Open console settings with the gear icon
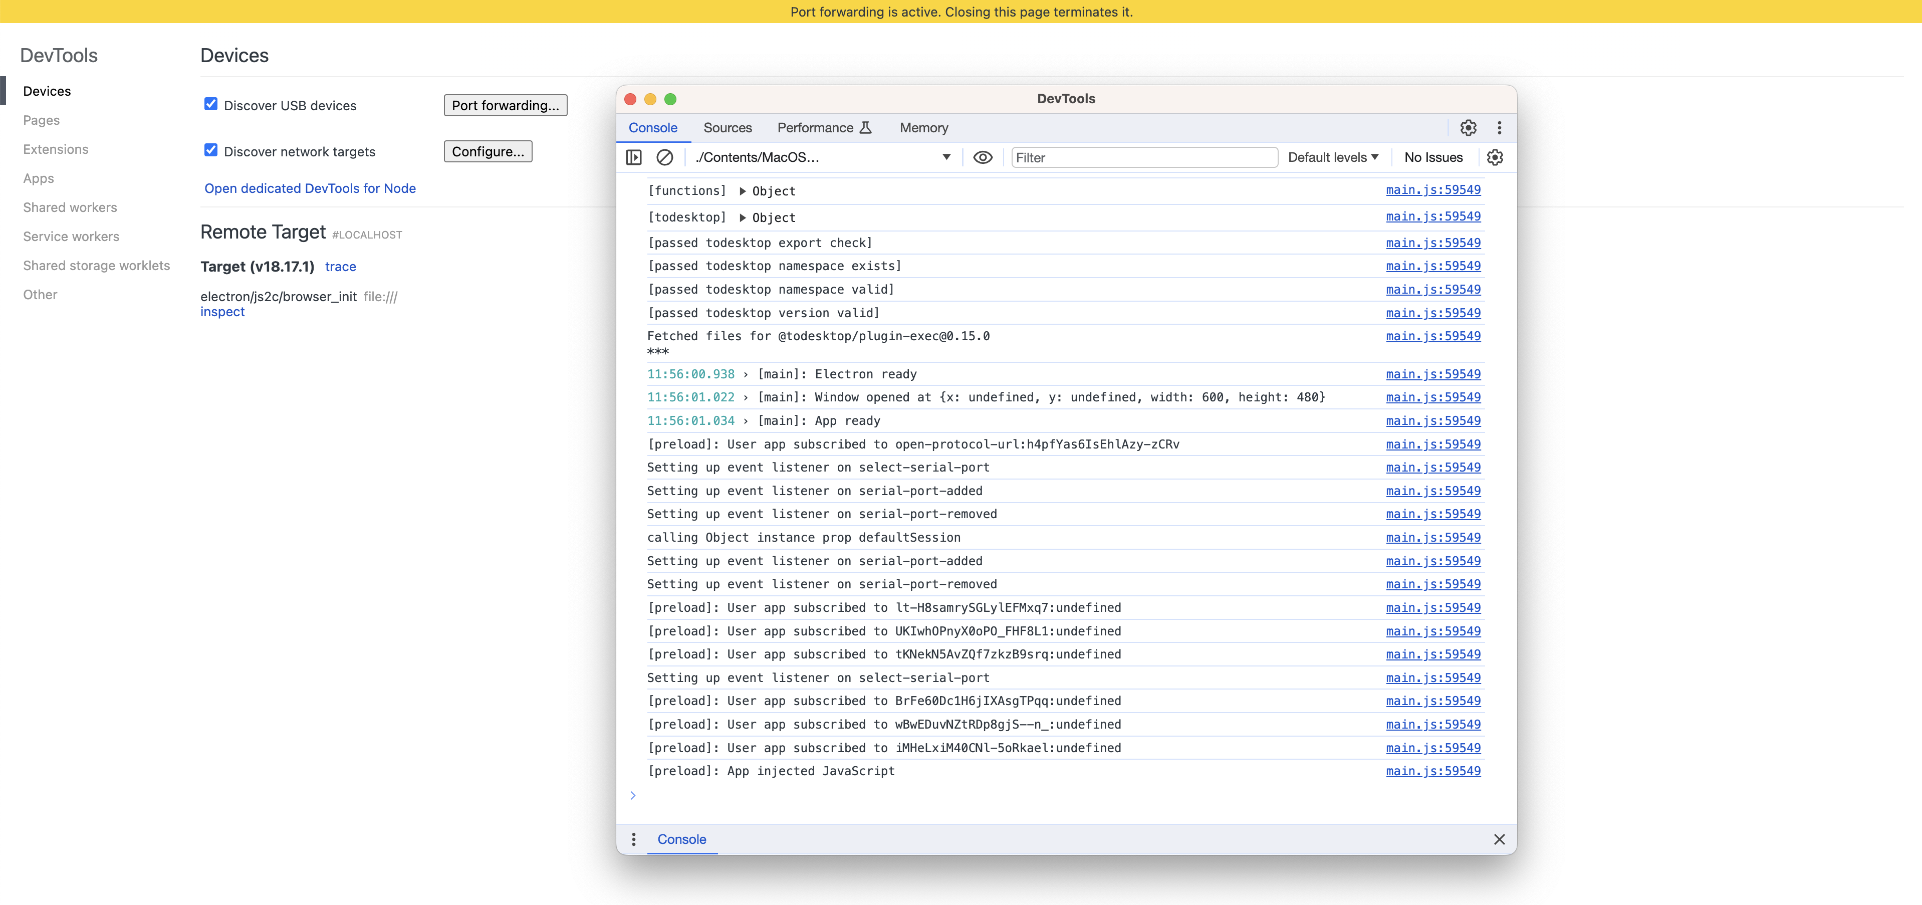This screenshot has width=1922, height=905. (x=1495, y=157)
